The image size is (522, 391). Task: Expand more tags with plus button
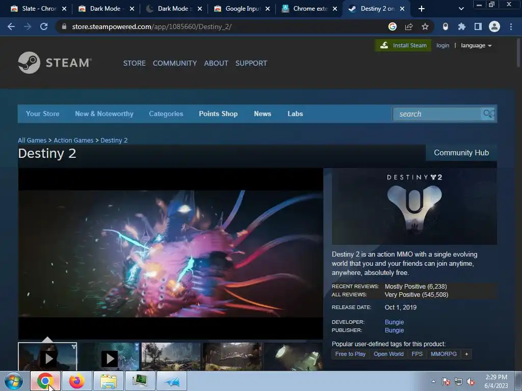466,354
